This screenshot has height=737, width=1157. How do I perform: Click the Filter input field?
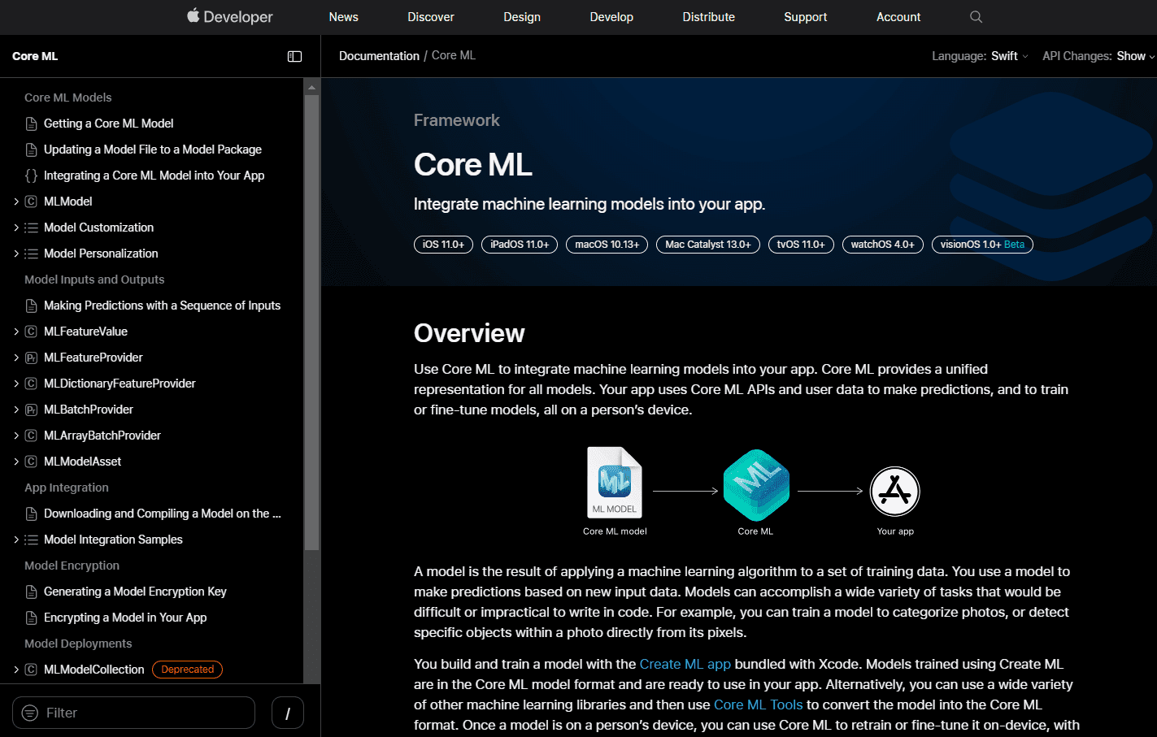click(x=133, y=713)
